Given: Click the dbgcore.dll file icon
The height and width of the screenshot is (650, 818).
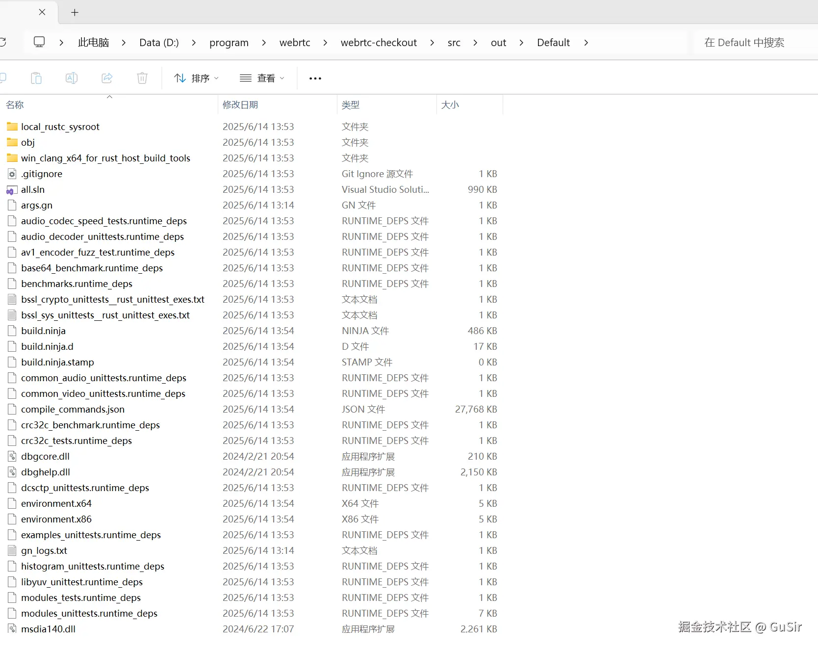Looking at the screenshot, I should pos(12,456).
